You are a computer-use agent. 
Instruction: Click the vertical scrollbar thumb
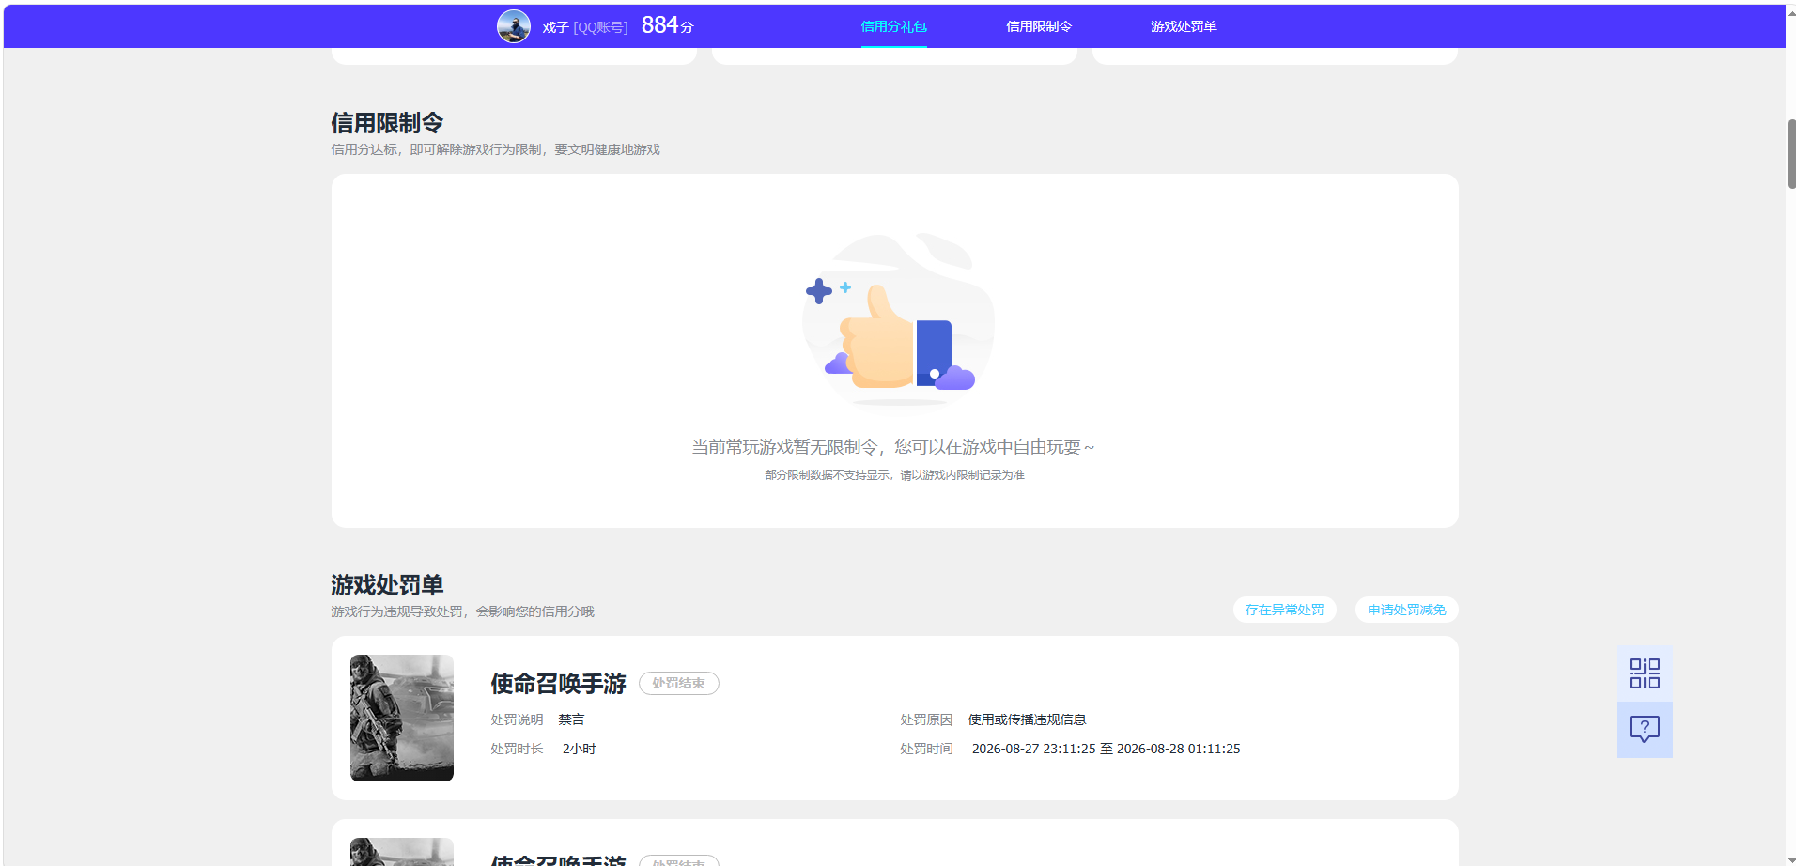(1790, 154)
